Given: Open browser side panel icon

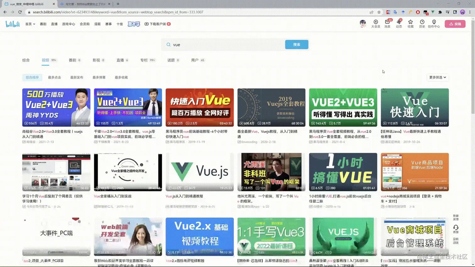Looking at the screenshot, I should tap(455, 12).
